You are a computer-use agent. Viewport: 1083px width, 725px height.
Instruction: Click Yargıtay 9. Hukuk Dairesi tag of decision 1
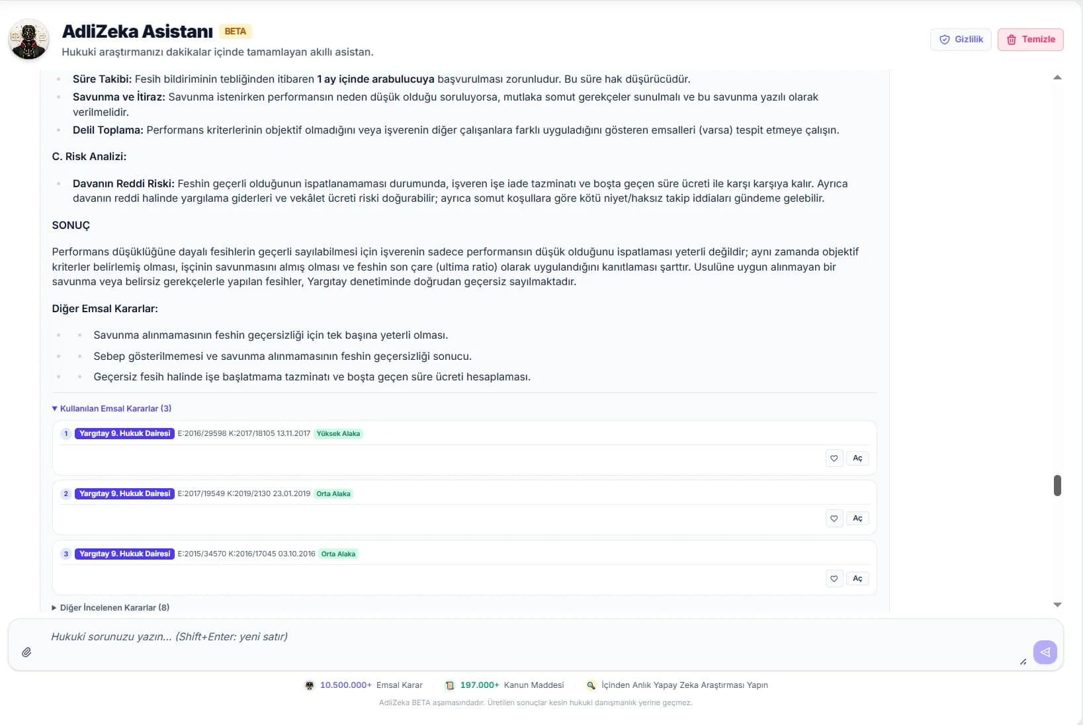click(124, 434)
